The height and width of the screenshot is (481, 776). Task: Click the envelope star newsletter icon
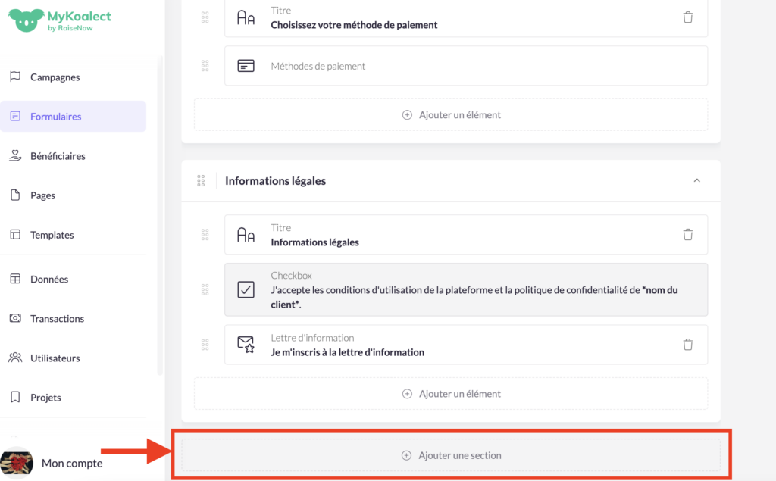[246, 345]
